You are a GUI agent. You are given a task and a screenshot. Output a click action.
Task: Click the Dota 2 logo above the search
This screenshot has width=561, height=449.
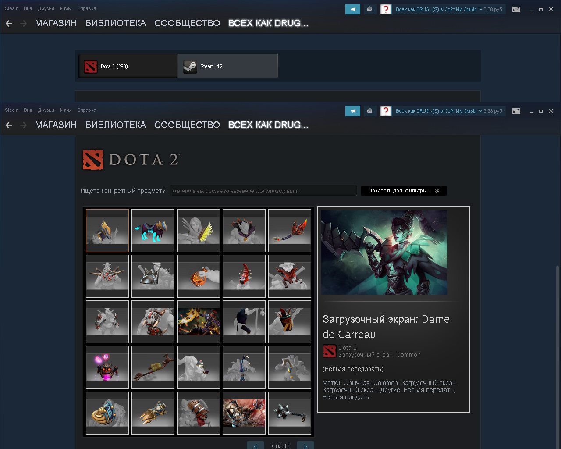131,160
